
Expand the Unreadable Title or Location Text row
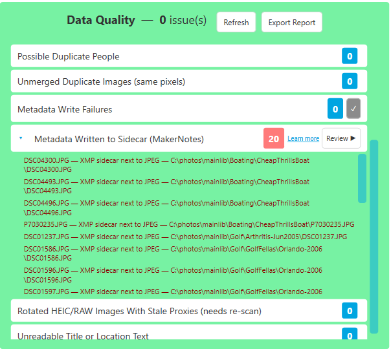click(x=189, y=332)
